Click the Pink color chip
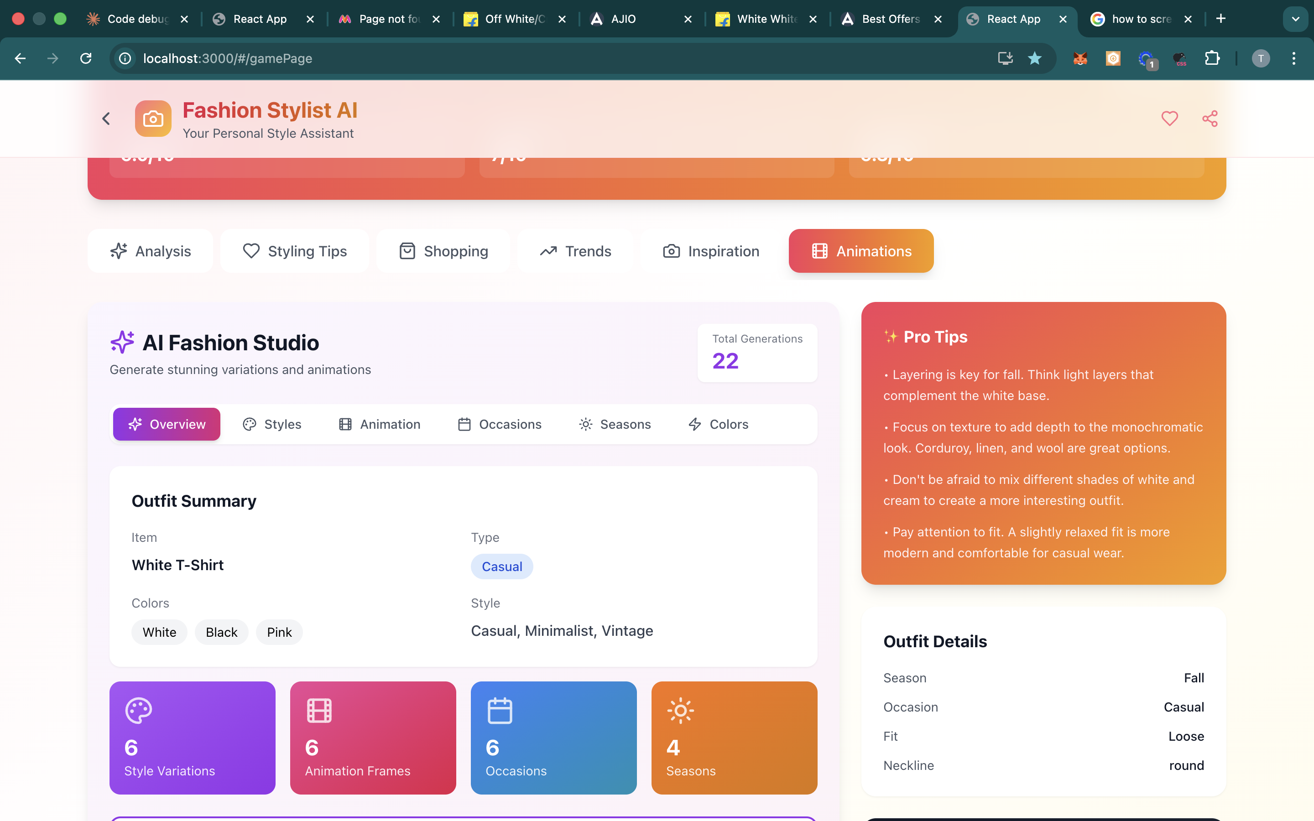 pos(279,632)
